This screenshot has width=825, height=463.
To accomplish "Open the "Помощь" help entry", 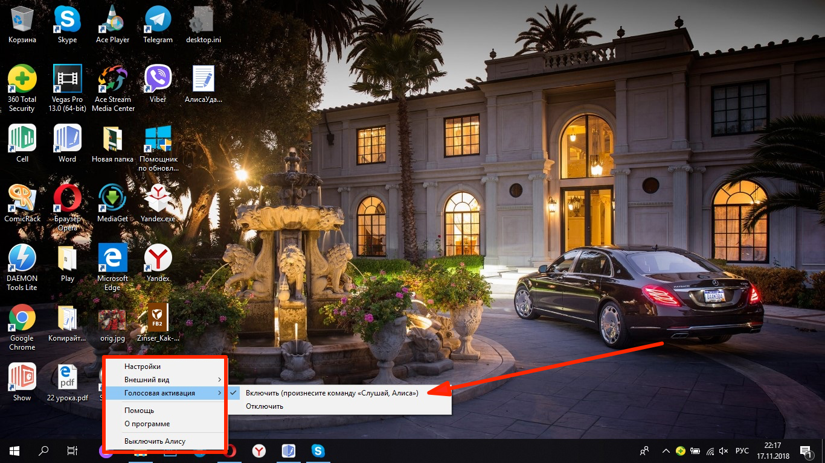I will [x=139, y=411].
